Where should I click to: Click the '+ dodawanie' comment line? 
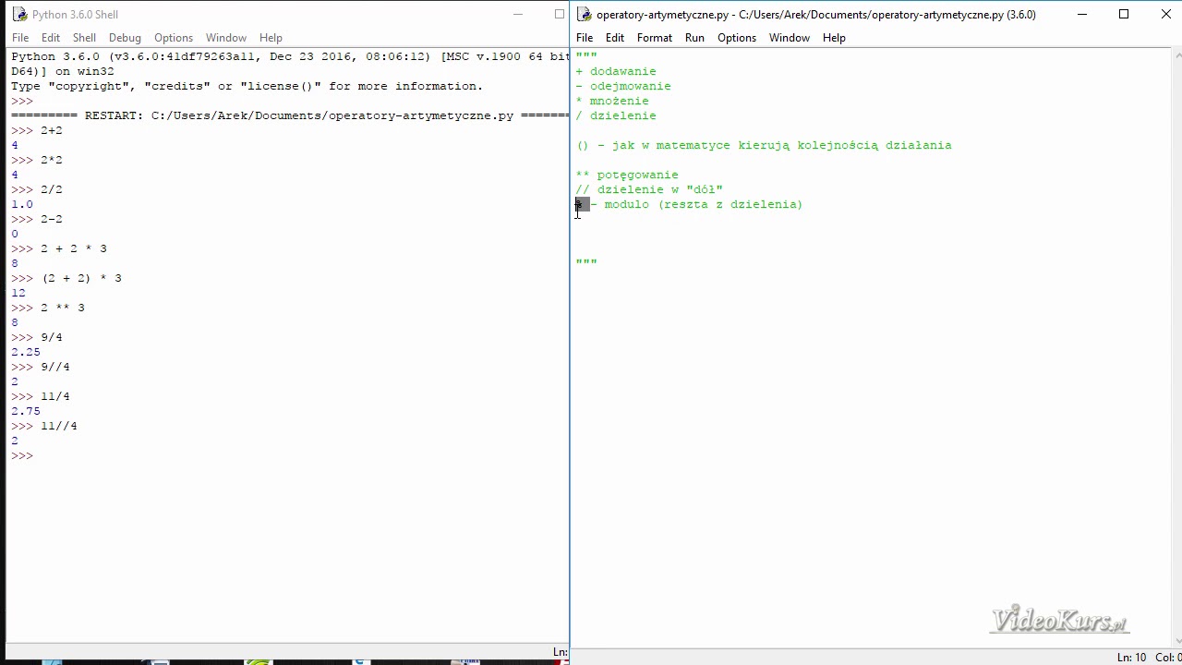(616, 71)
